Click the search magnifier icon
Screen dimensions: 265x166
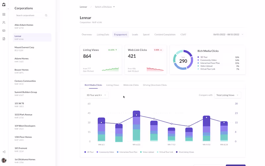pos(46,15)
